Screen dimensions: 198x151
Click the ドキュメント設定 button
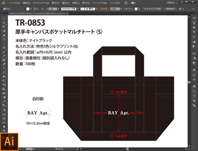coord(152,9)
